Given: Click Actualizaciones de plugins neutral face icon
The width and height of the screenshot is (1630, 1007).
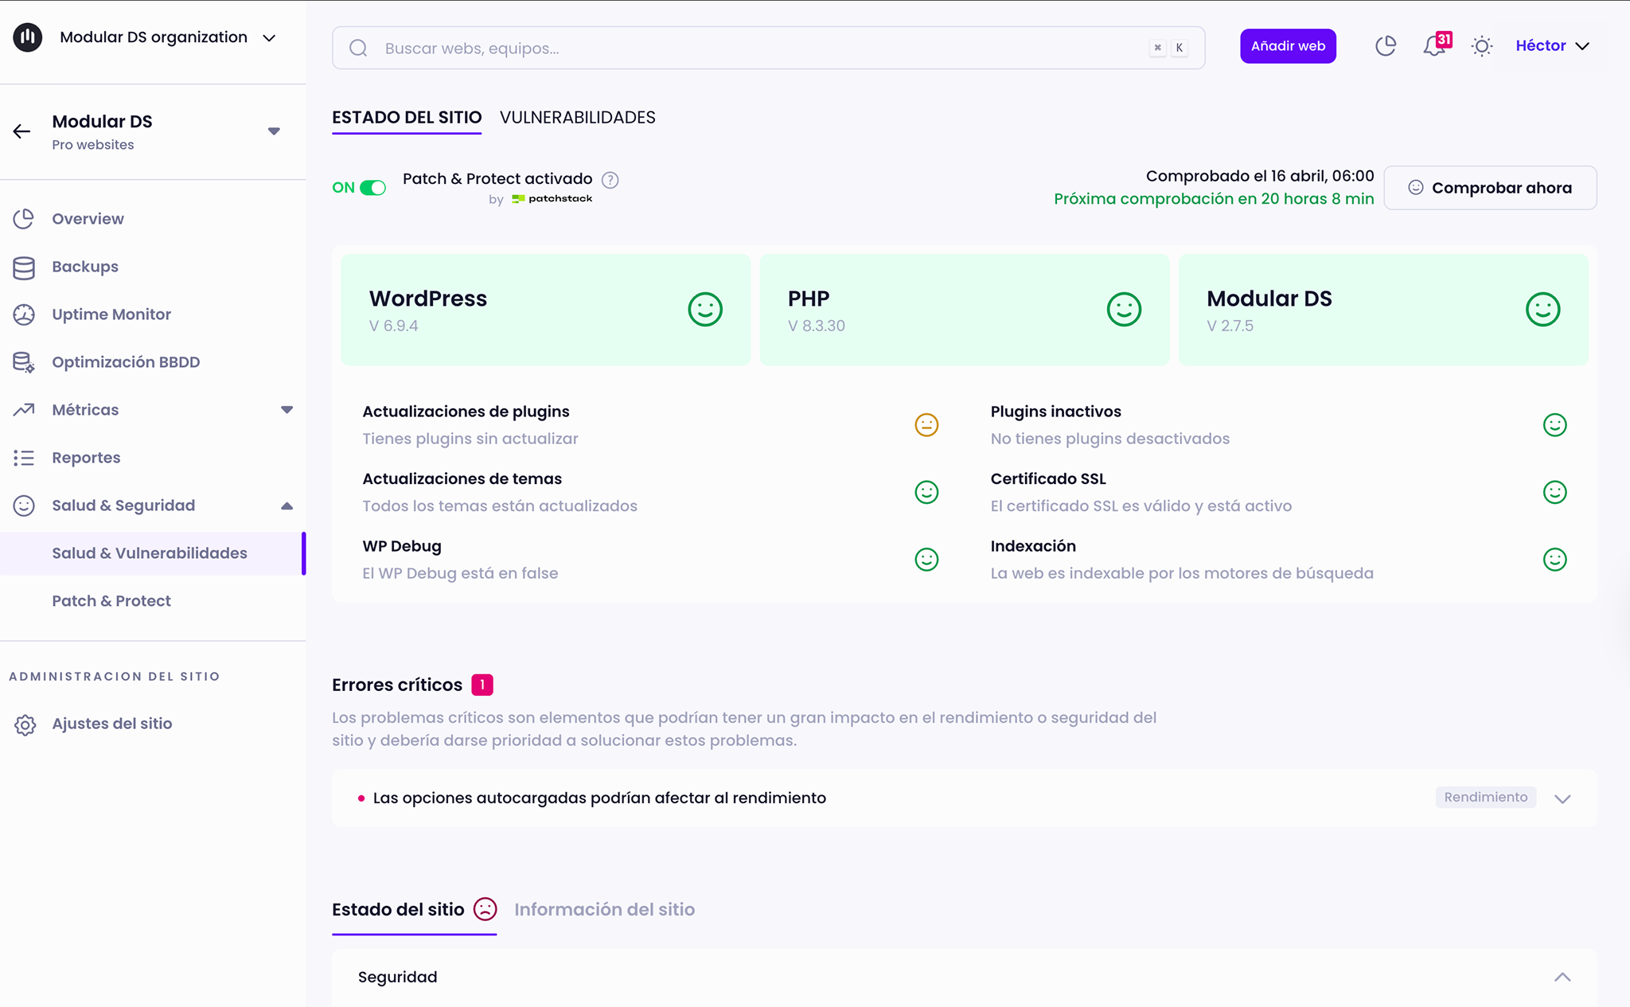Looking at the screenshot, I should 926,425.
